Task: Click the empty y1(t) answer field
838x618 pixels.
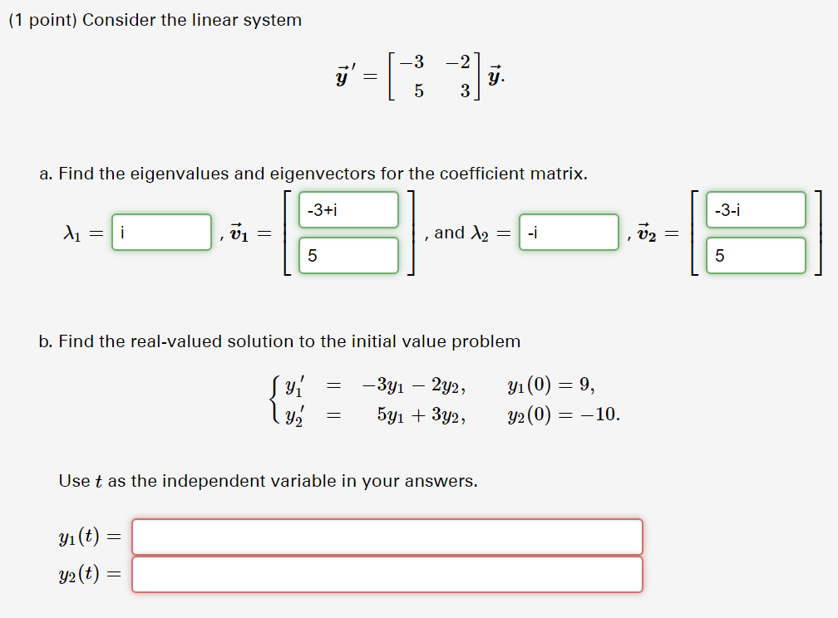Action: pos(387,537)
